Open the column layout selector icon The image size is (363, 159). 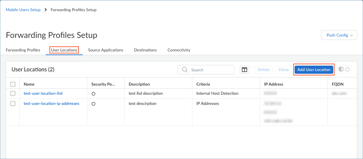[x=244, y=70]
